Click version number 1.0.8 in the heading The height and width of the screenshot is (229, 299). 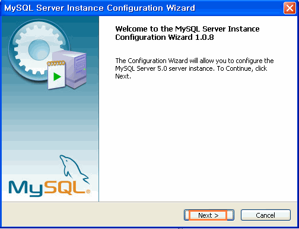(x=205, y=37)
